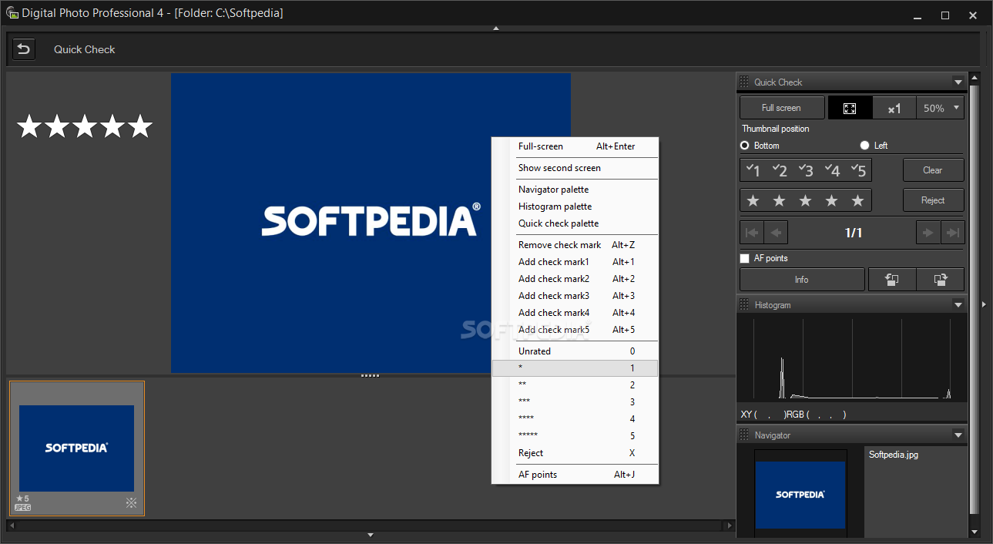This screenshot has height=544, width=993.
Task: Set rating to four stars in palette
Action: click(832, 200)
